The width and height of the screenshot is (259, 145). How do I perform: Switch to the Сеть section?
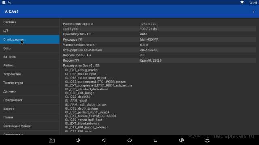tap(30, 48)
